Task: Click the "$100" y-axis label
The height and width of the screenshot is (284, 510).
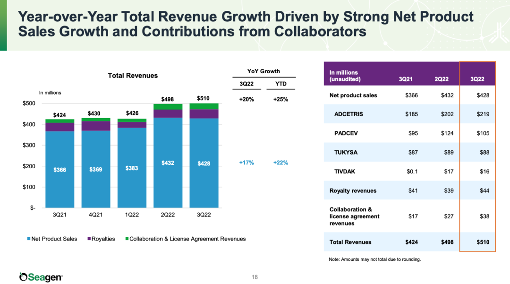Action: [x=29, y=187]
